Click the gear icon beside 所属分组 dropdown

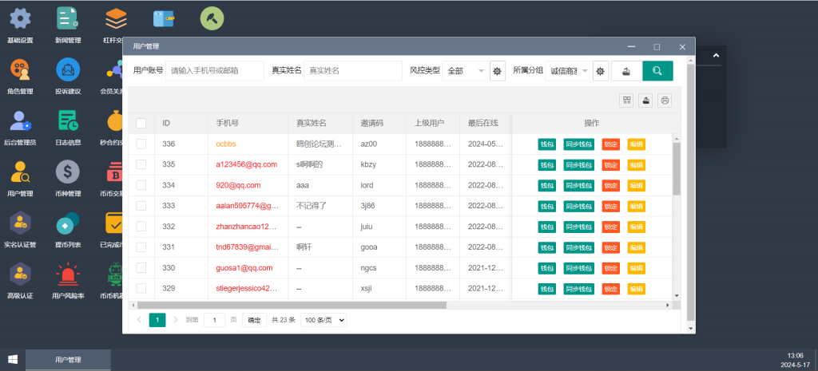point(601,71)
